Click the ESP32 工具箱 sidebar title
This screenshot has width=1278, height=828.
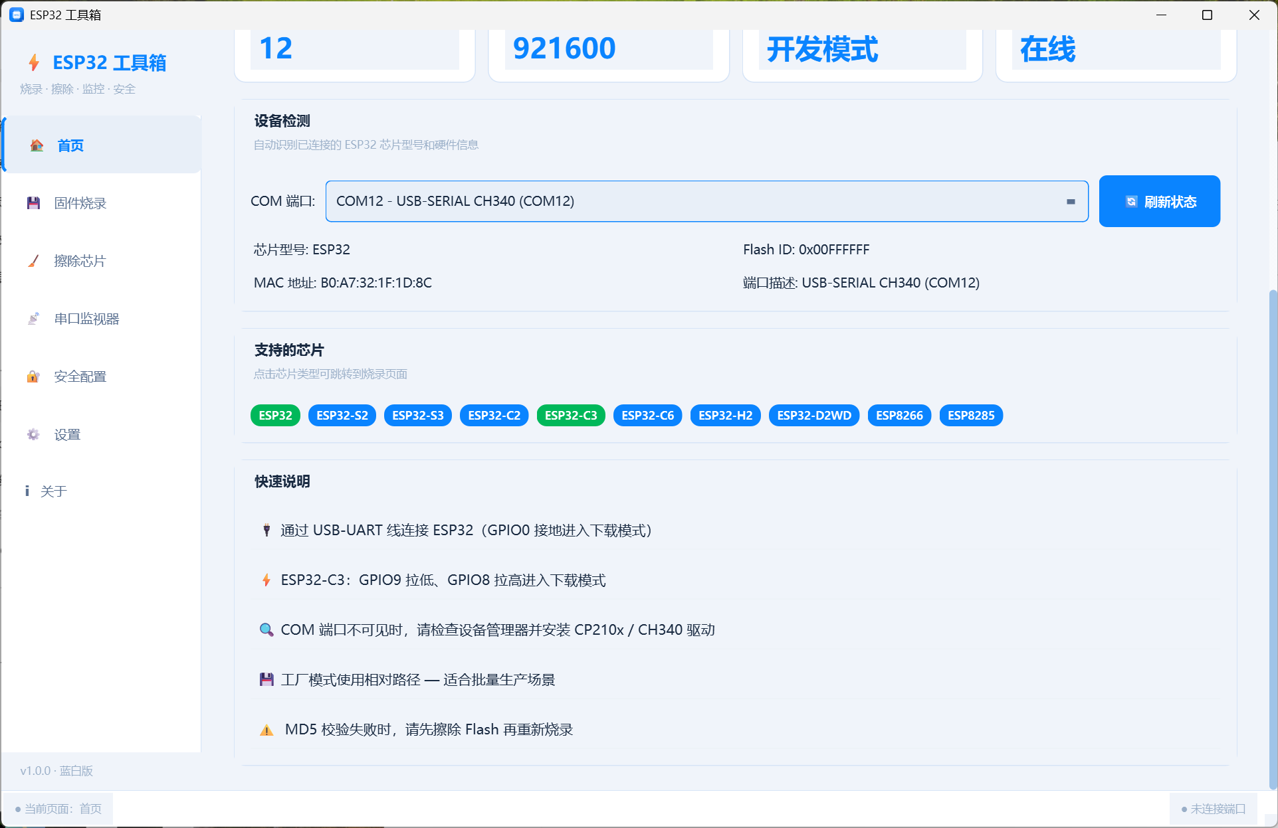pyautogui.click(x=110, y=62)
